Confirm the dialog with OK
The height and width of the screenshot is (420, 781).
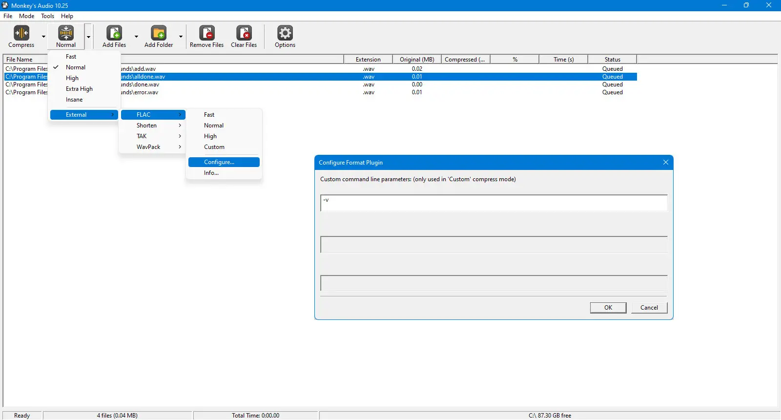608,308
